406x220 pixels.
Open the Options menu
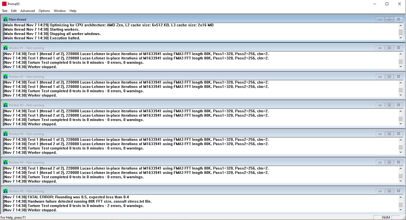point(44,11)
